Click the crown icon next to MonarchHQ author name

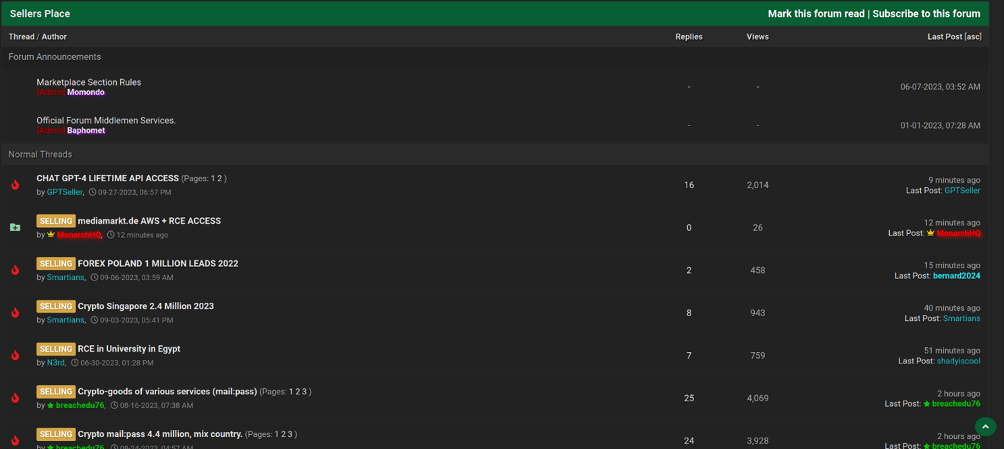point(51,235)
